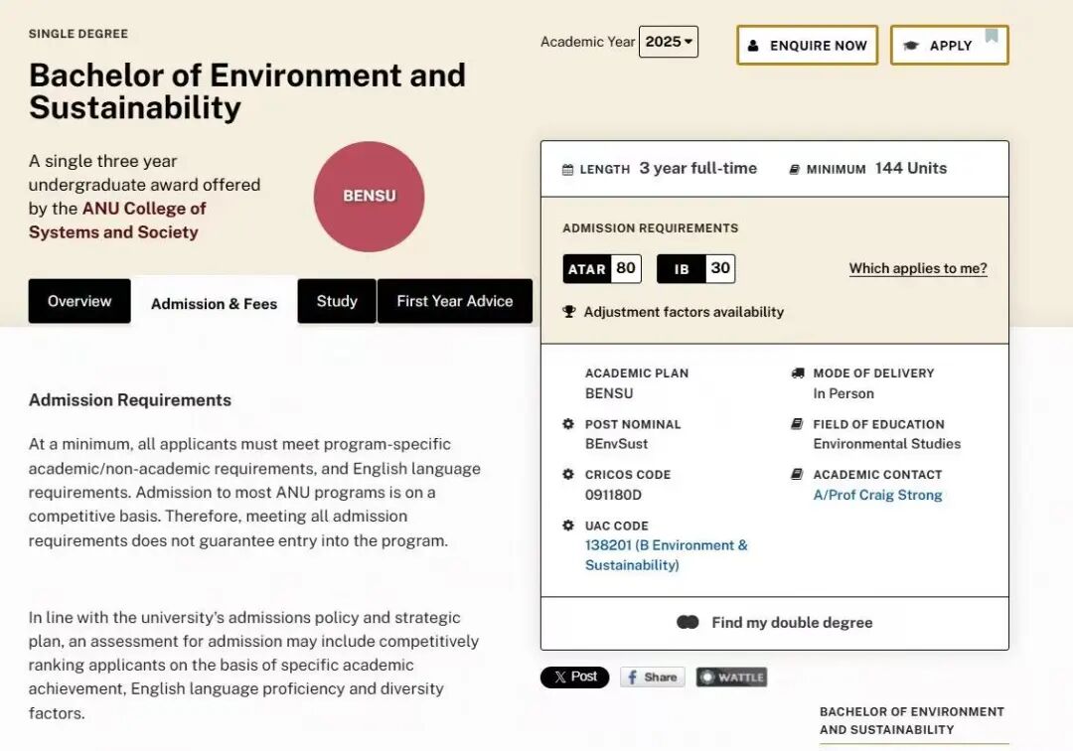Select the First Year Advice tab

pos(455,301)
